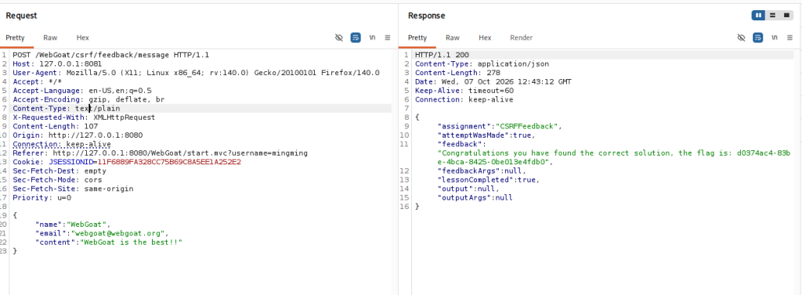Click the Congratulations flag feedback text

pos(614,157)
